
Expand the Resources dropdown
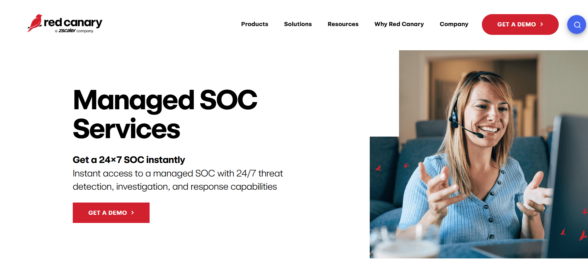[343, 24]
